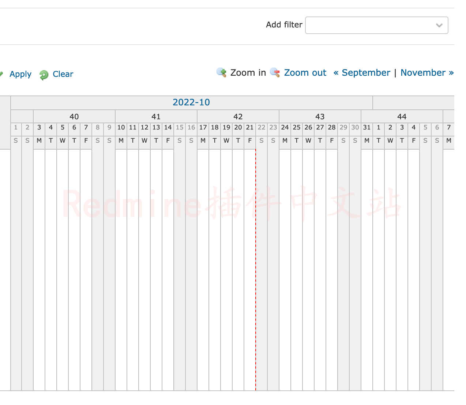Click weekday letter S below day 30
The width and height of the screenshot is (466, 405).
coord(355,140)
